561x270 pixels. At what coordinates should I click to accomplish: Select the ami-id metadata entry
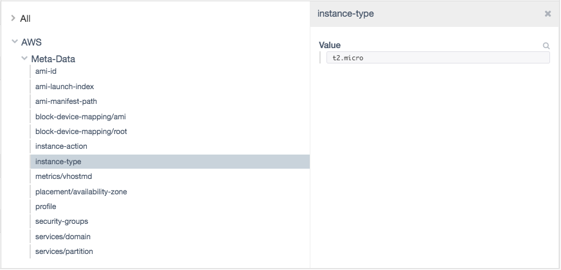pos(170,71)
